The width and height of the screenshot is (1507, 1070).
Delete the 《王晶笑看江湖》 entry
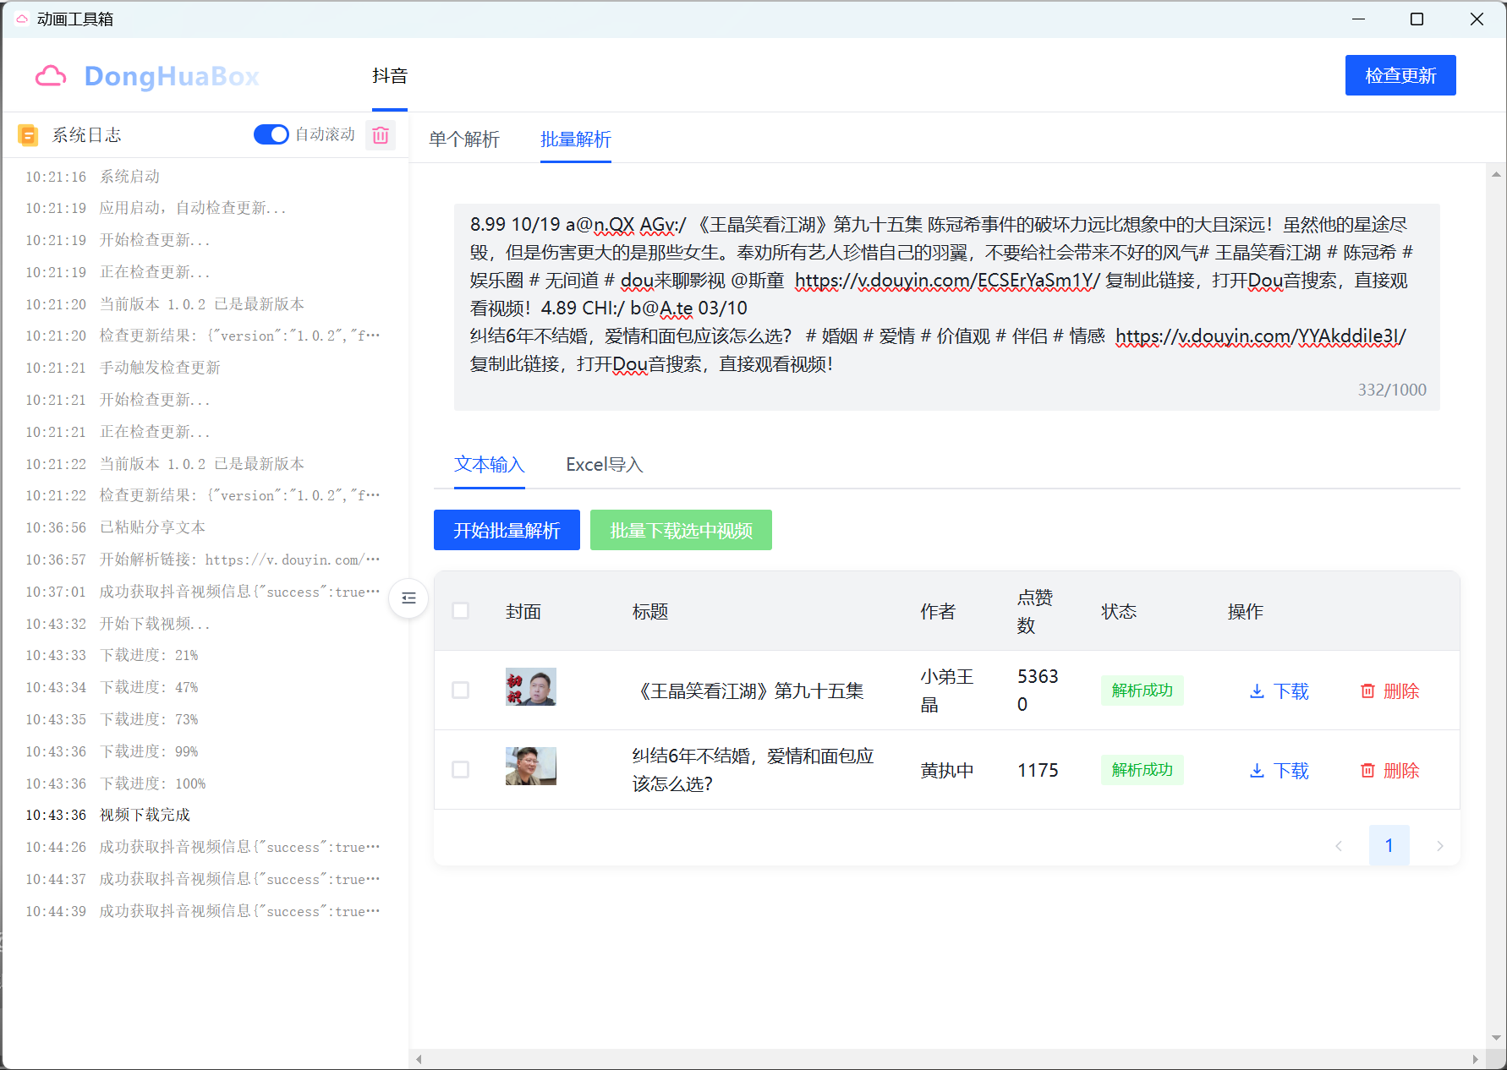tap(1390, 691)
